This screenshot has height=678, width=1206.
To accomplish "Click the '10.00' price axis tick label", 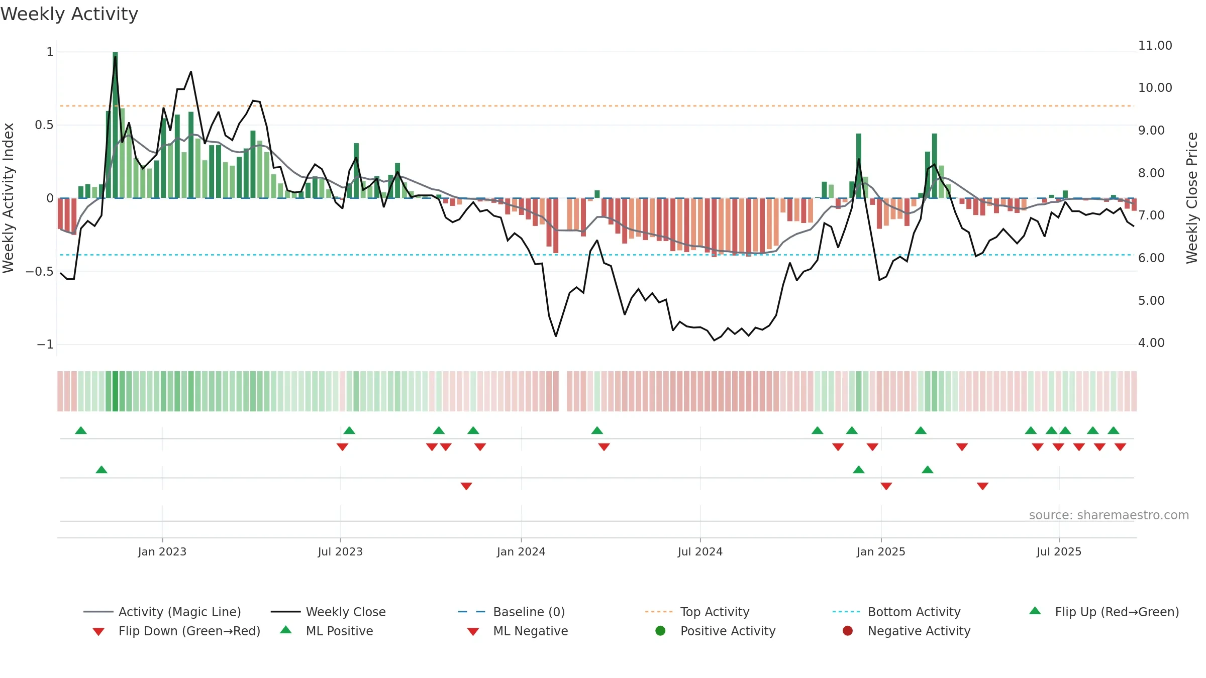I will point(1155,88).
